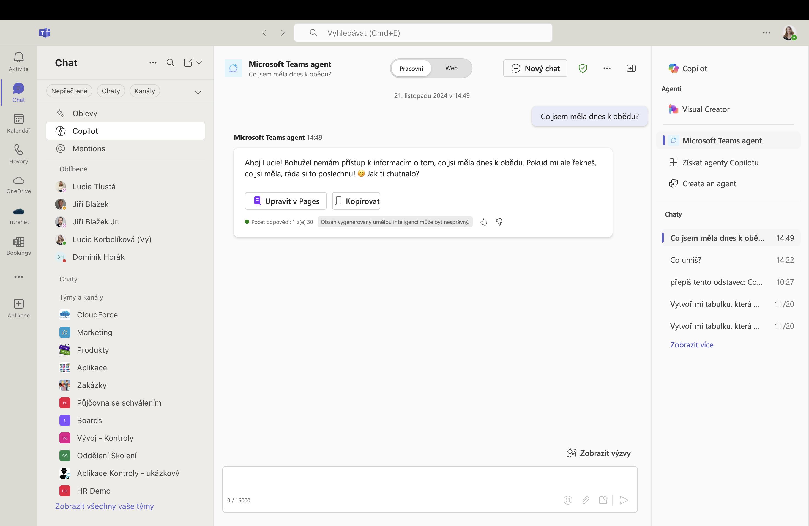Collapse the Oblíbené section
Screen dimensions: 809x526
pos(73,169)
